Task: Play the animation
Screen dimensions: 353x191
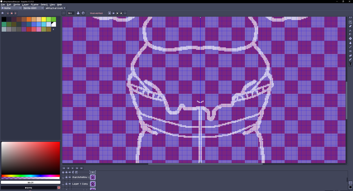Action: [73, 168]
